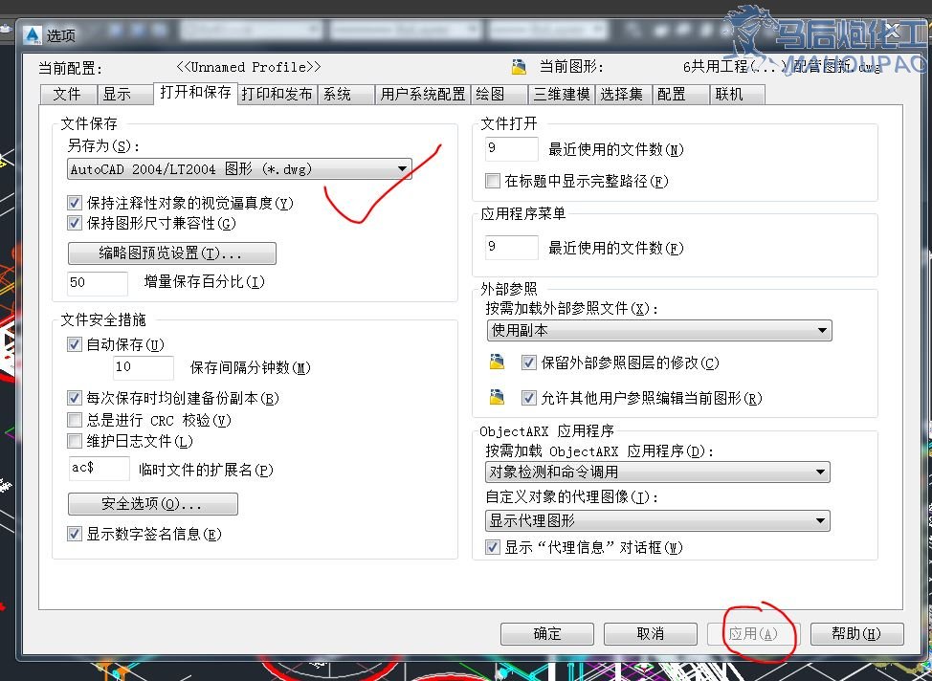Toggle 在标题中显示完整路径 checkbox
This screenshot has width=932, height=681.
click(x=493, y=181)
